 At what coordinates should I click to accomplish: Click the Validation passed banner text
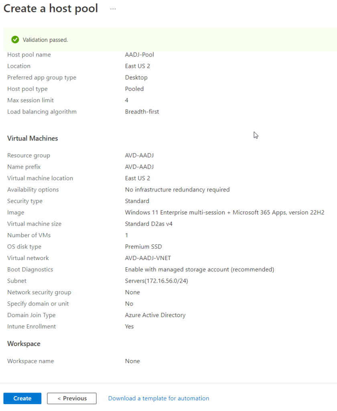pos(45,40)
